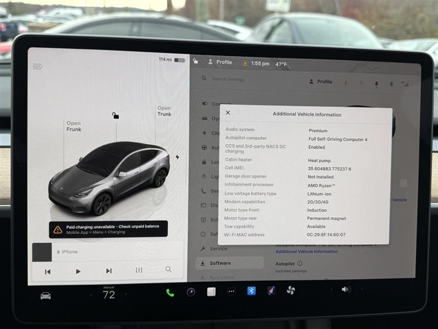Tap the lock icon above the car
Viewport: 438px width, 329px height.
click(x=116, y=115)
